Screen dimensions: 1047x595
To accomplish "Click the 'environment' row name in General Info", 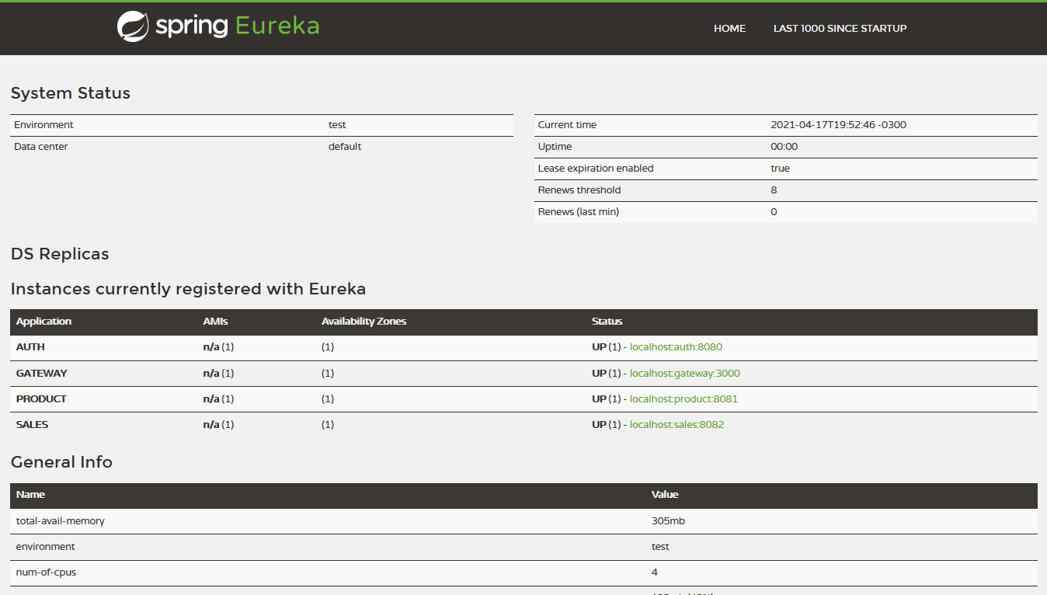I will click(46, 547).
